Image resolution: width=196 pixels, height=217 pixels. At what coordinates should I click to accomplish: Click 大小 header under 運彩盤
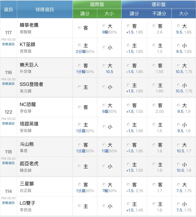pos(183,13)
